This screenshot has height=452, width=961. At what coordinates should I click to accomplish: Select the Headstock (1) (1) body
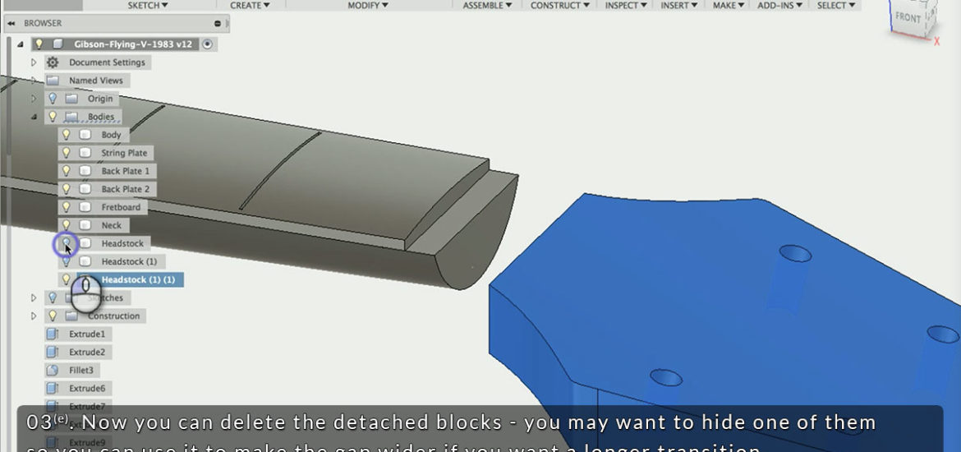tap(137, 279)
